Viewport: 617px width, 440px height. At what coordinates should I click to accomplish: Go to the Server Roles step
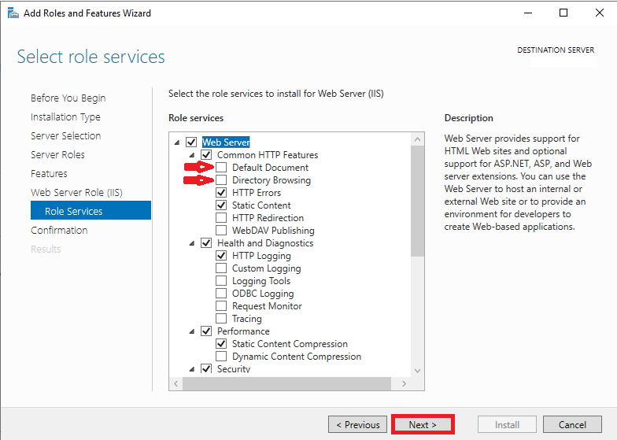(57, 154)
